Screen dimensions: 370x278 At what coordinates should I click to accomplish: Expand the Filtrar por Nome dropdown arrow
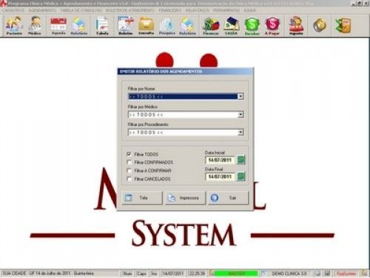click(x=240, y=96)
